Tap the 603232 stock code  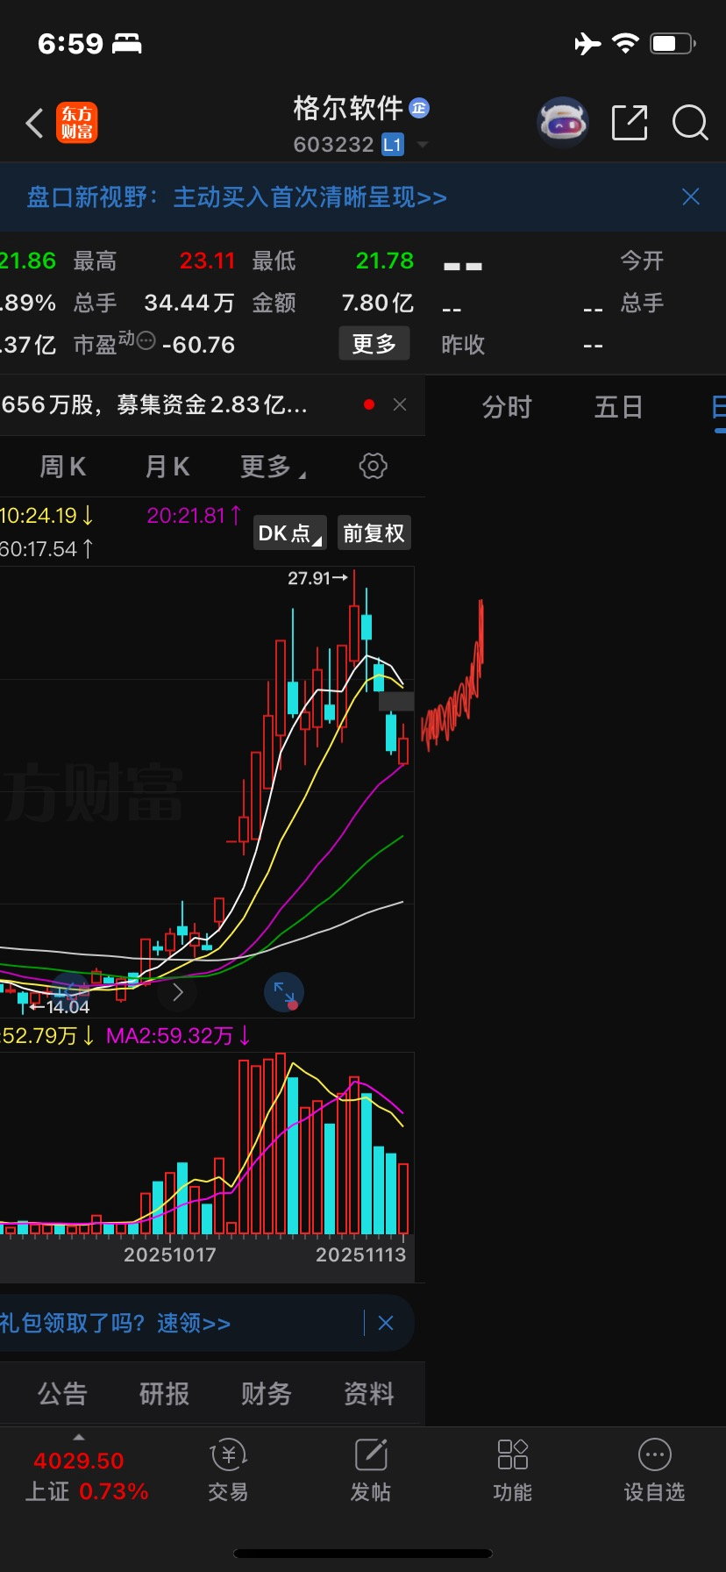[333, 145]
